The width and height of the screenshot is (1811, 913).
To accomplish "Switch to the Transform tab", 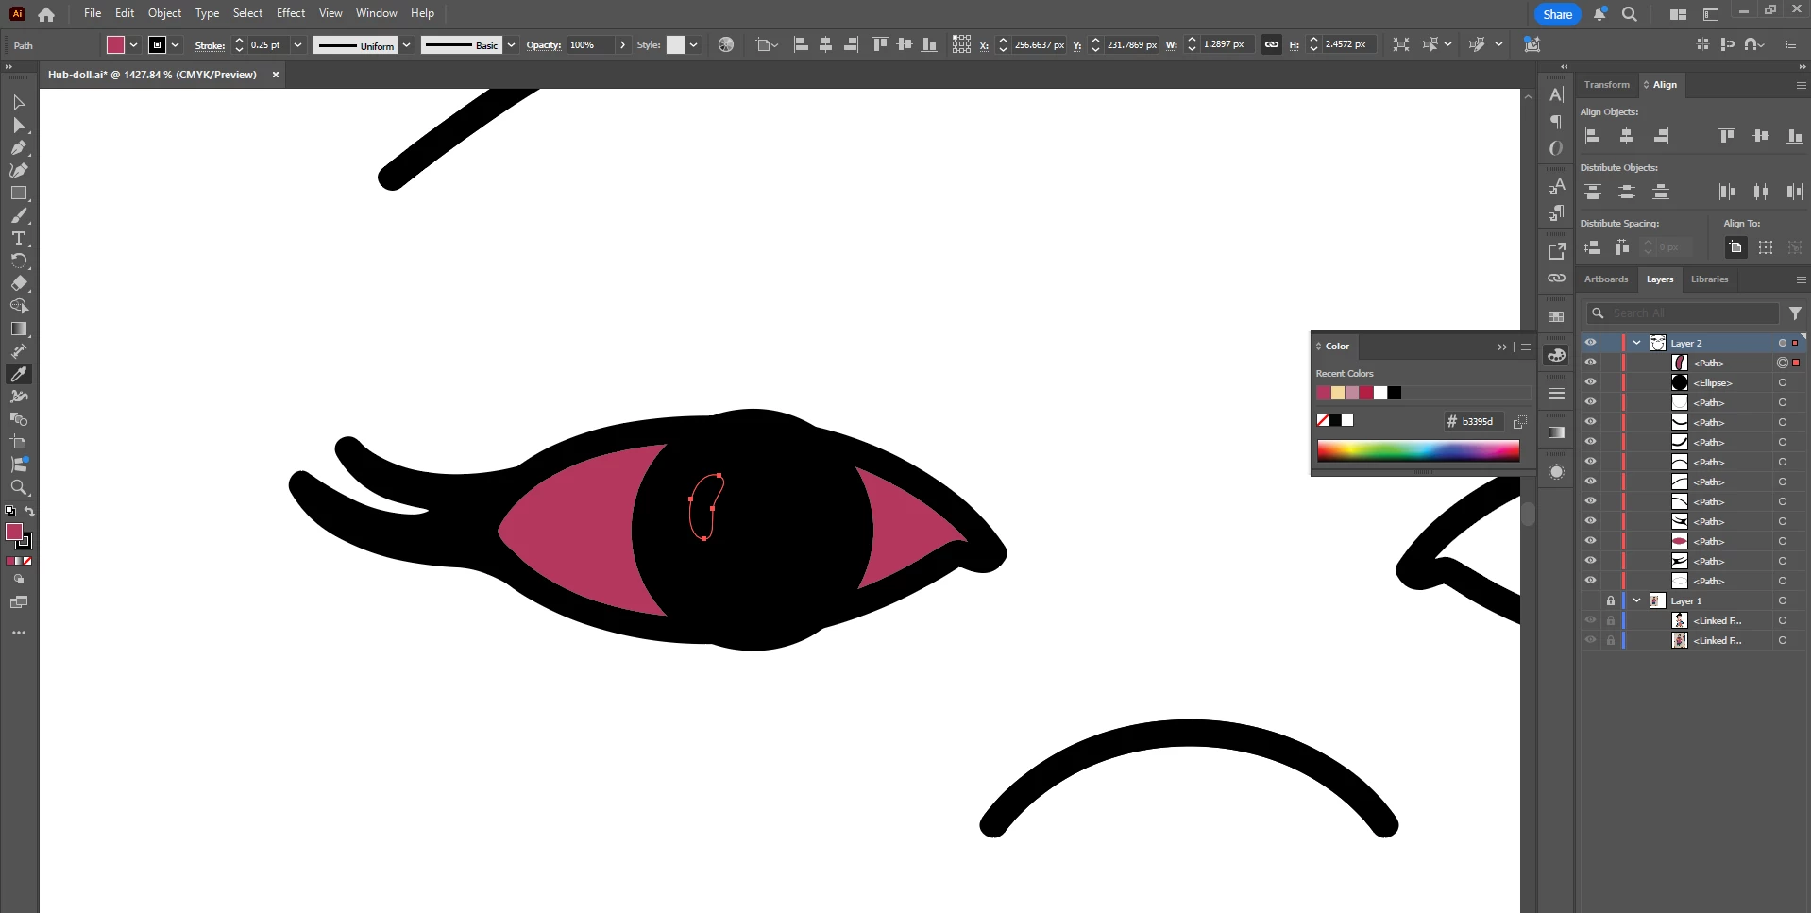I will (1607, 84).
